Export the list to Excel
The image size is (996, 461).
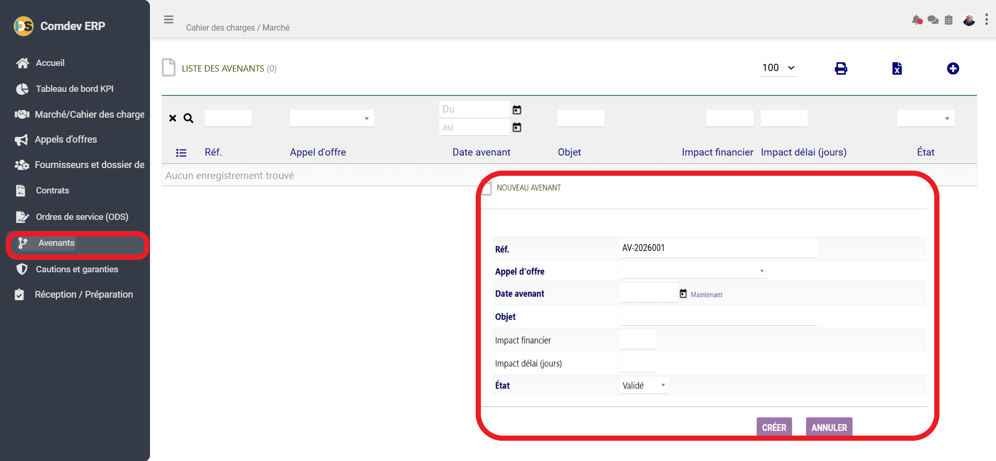(897, 68)
